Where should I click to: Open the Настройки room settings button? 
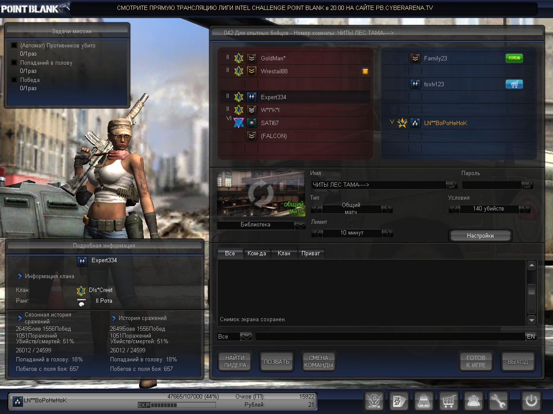pos(480,235)
